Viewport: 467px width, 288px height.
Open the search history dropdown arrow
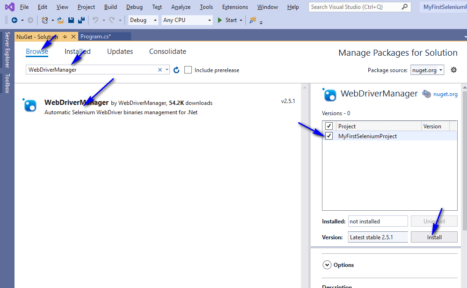[x=167, y=70]
